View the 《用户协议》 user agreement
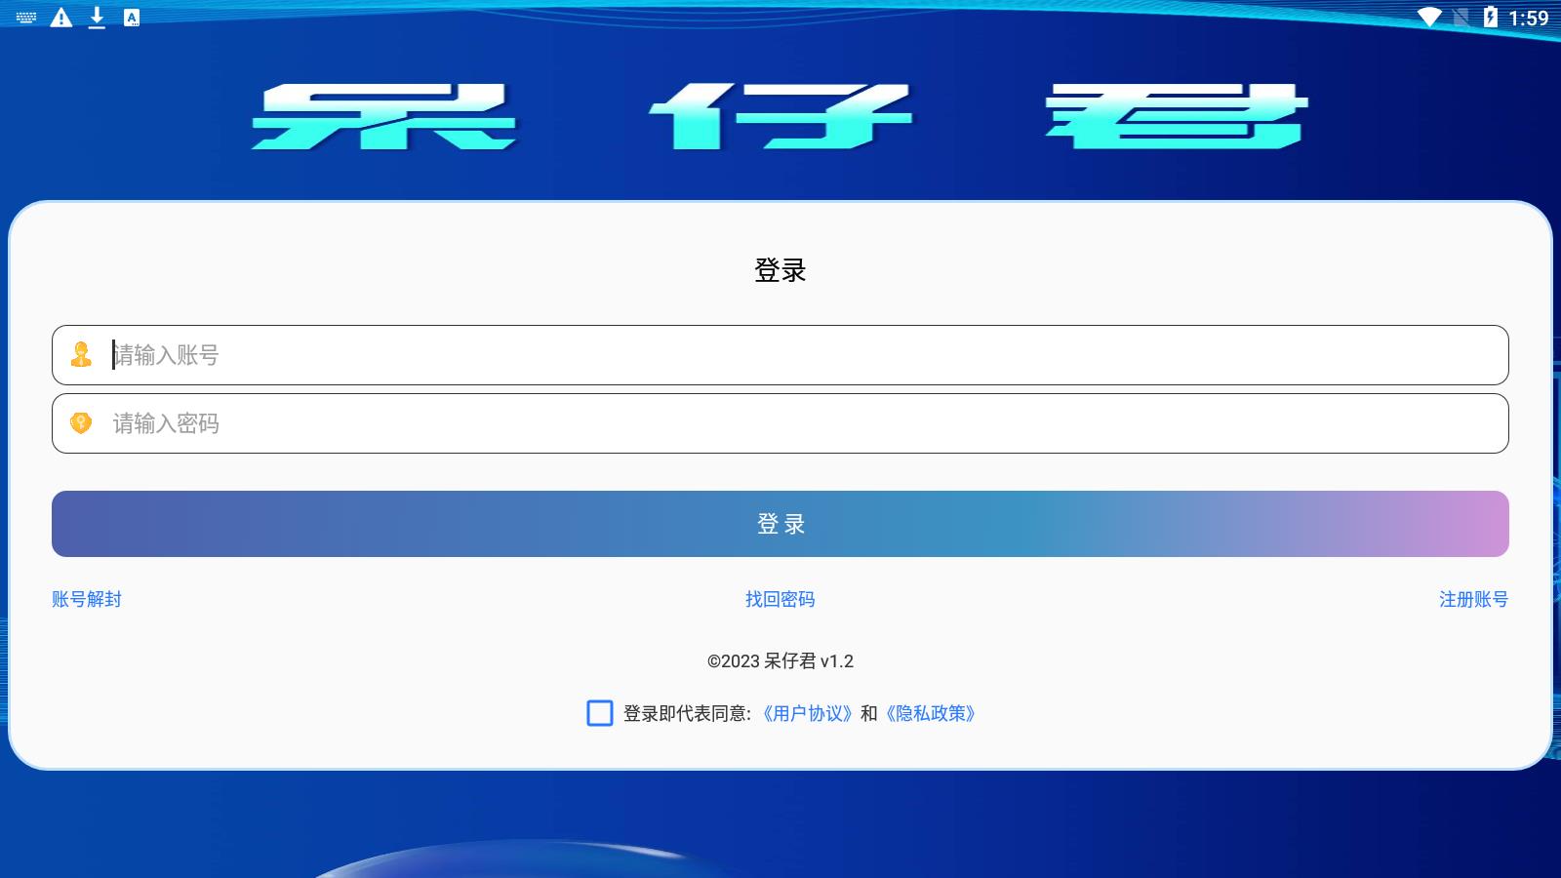 click(x=806, y=714)
